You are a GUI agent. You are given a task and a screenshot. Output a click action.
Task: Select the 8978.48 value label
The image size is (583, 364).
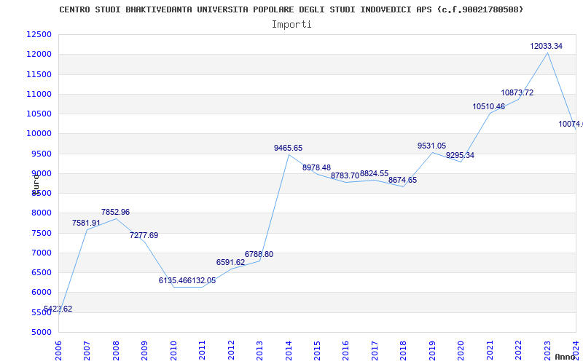[x=316, y=168]
